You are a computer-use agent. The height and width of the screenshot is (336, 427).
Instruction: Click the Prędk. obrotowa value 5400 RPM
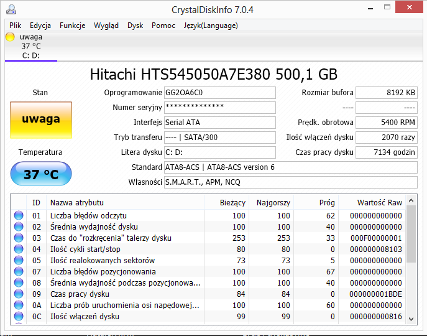[387, 123]
